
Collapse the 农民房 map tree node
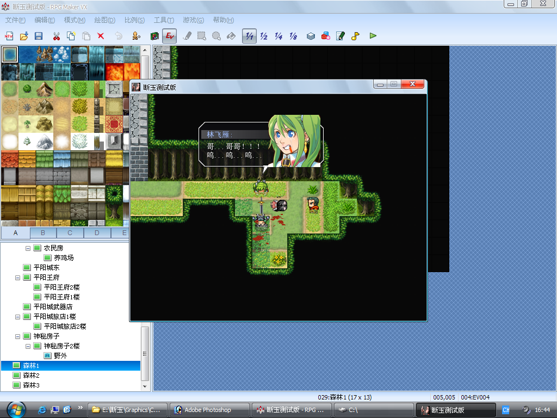pos(28,248)
